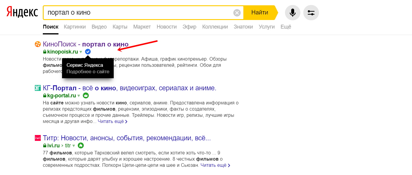Open the Ещё menu of services
This screenshot has width=412, height=175.
click(286, 27)
